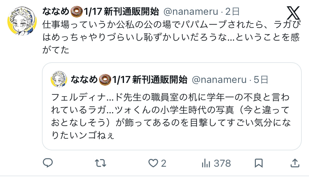
Task: Like the tweet with the heart icon
Action: click(x=153, y=163)
